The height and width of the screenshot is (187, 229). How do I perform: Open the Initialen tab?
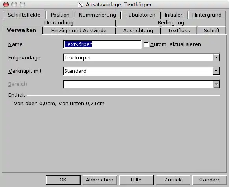tap(174, 15)
